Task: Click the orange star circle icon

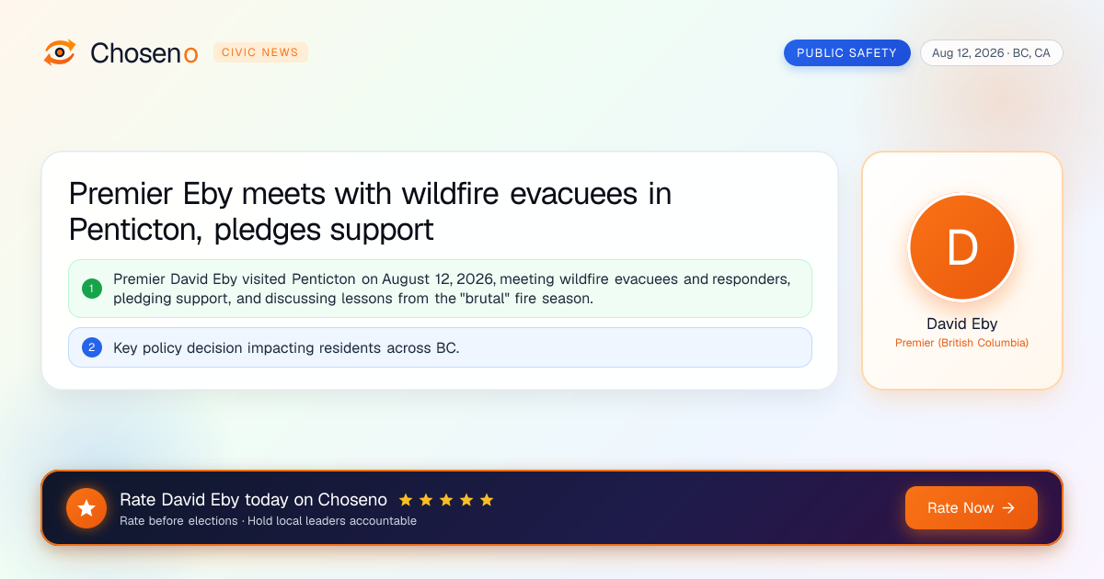Action: [x=86, y=508]
